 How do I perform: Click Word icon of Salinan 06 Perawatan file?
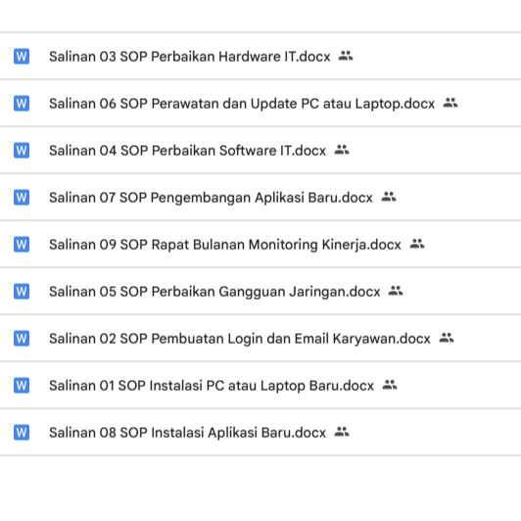pos(22,104)
